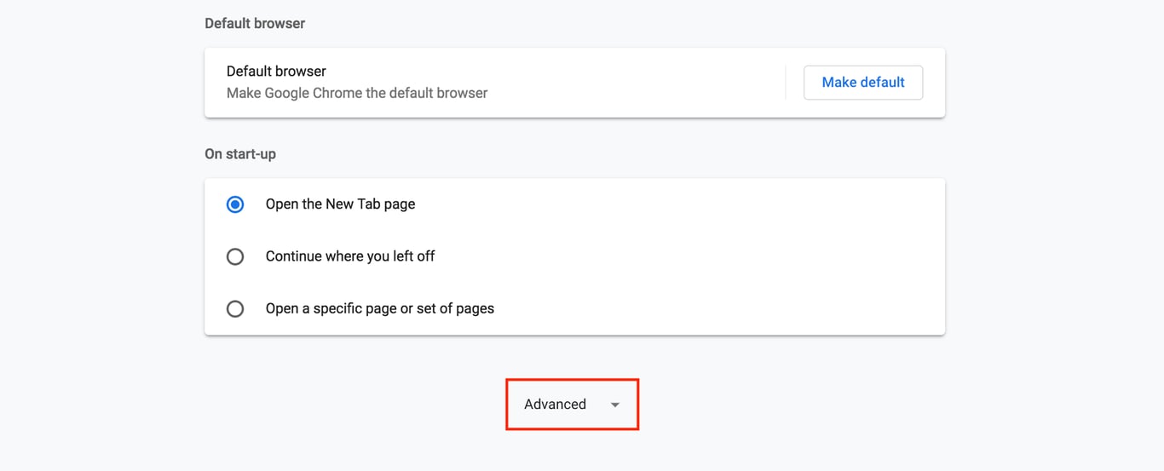This screenshot has width=1164, height=471.
Task: Click the Advanced dropdown arrow icon
Action: [x=615, y=405]
